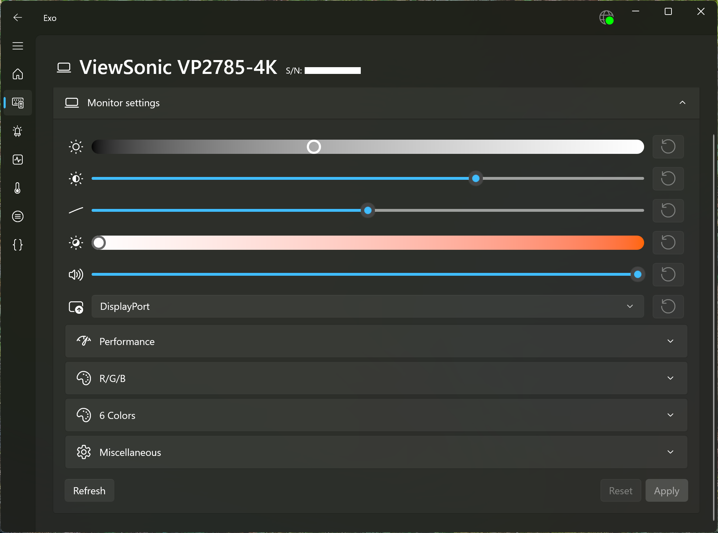
Task: Open the temperature thermometer sidebar page
Action: click(x=18, y=188)
